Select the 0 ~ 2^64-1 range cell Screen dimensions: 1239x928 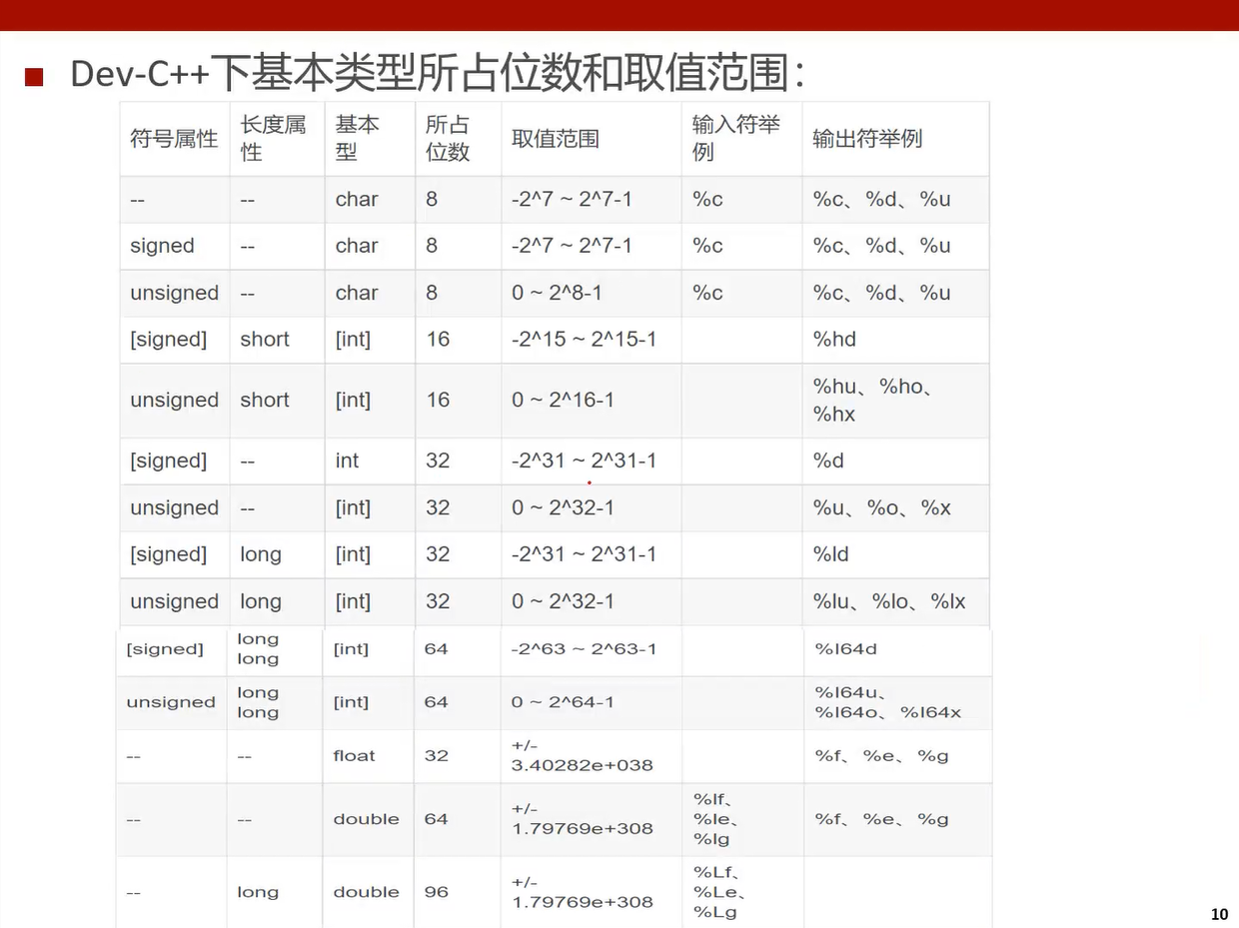tap(563, 702)
